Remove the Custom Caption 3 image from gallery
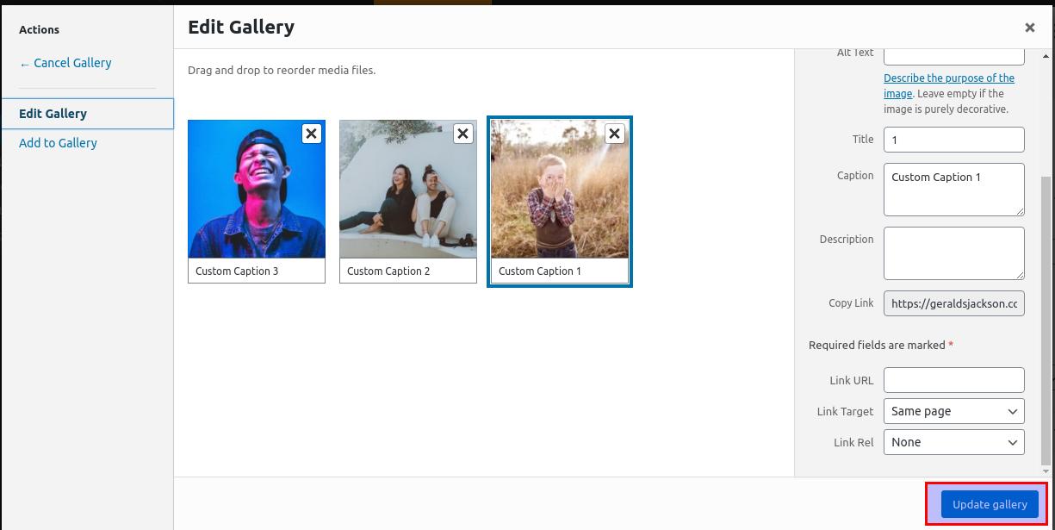Viewport: 1055px width, 530px height. click(311, 134)
